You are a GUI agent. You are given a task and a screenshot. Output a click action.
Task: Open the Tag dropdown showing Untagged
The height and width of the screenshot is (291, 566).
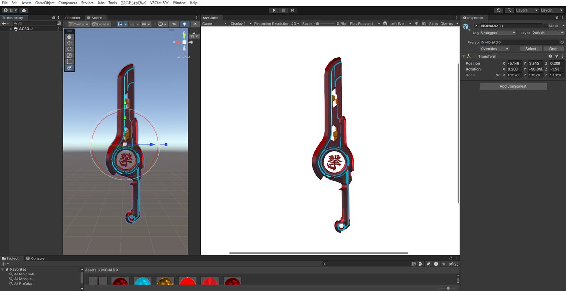pyautogui.click(x=498, y=33)
